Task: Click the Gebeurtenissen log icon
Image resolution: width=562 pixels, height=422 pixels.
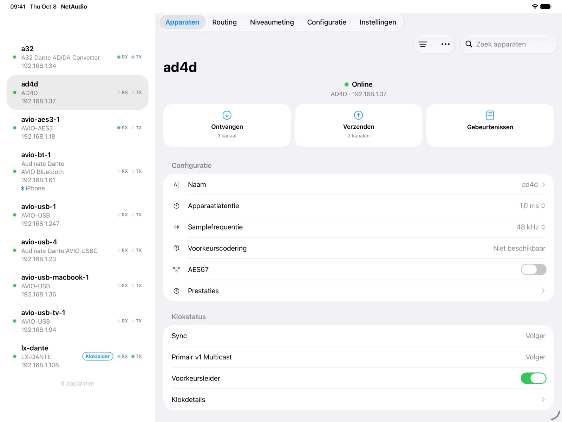Action: point(490,115)
